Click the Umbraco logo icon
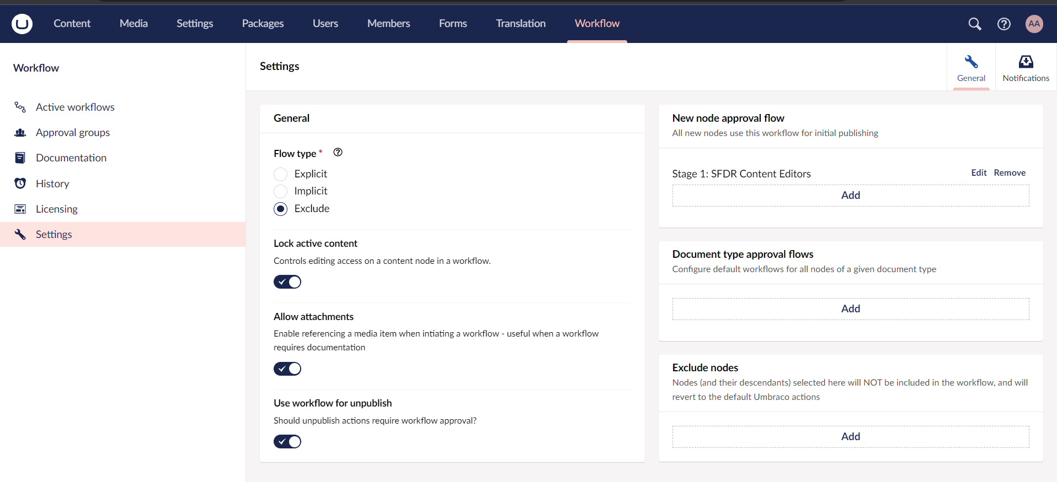This screenshot has height=482, width=1057. [22, 24]
